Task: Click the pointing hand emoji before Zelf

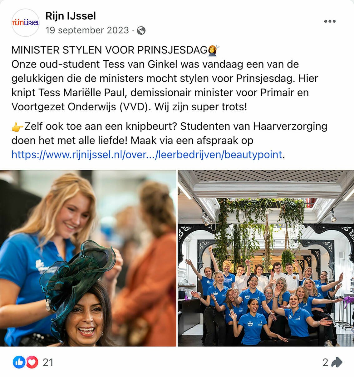Action: 17,127
